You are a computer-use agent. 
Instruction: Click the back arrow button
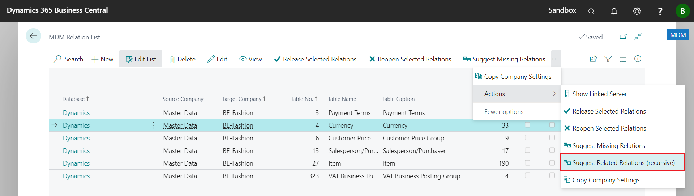[x=33, y=36]
